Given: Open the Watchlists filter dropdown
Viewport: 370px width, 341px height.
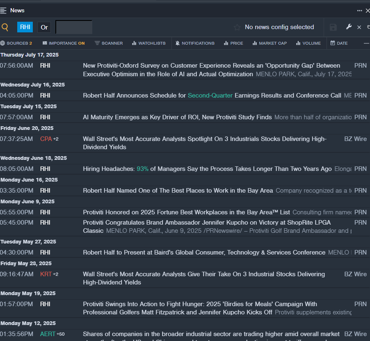Looking at the screenshot, I should coord(148,43).
